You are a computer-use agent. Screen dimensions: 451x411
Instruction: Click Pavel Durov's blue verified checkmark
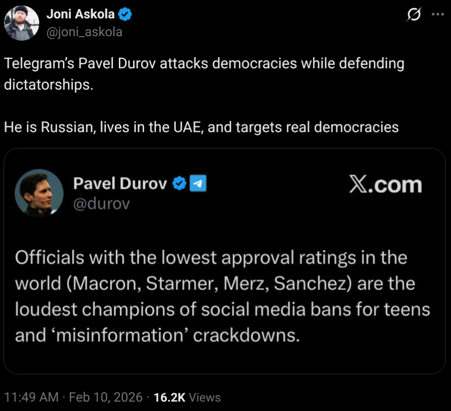(179, 184)
